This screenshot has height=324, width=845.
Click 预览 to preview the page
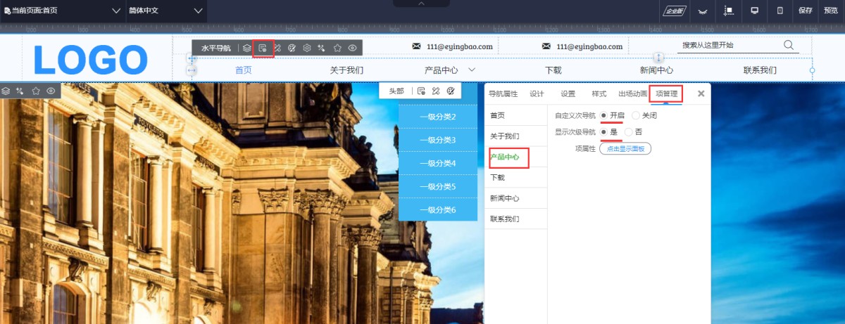831,11
